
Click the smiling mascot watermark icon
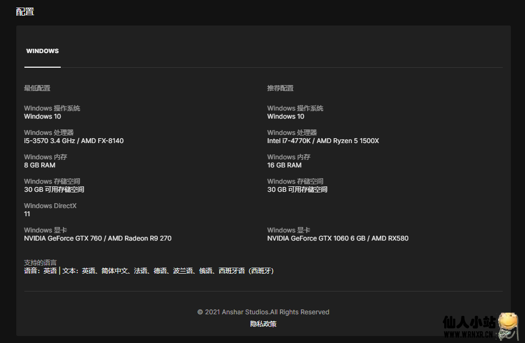(509, 327)
